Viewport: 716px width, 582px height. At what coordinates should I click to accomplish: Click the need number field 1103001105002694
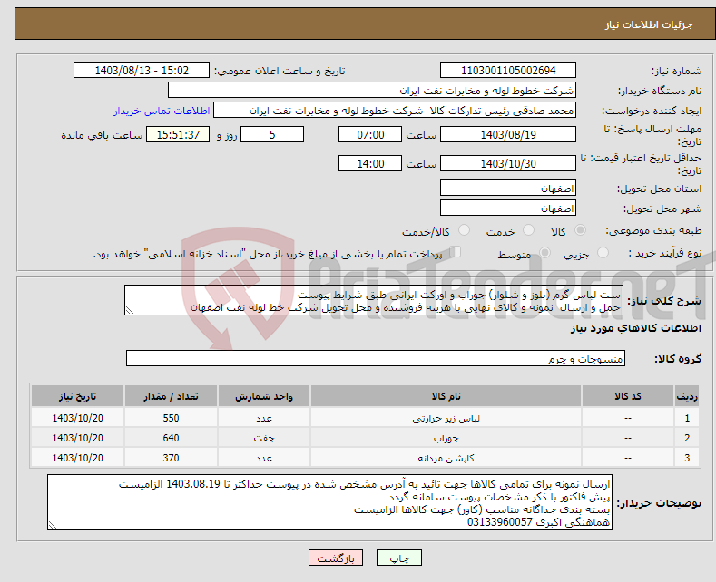pyautogui.click(x=508, y=70)
